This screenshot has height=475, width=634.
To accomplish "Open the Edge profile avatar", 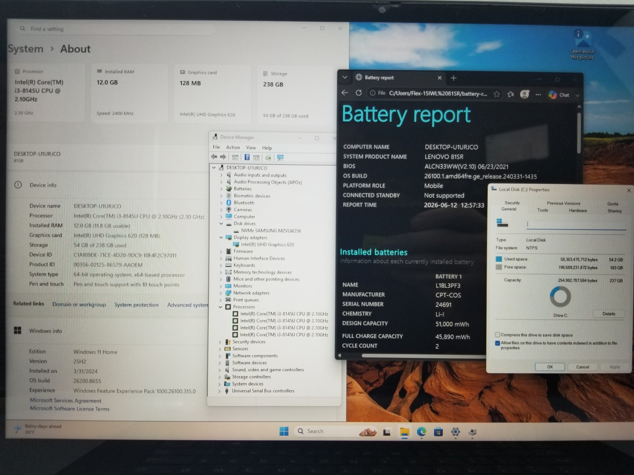I will click(525, 94).
